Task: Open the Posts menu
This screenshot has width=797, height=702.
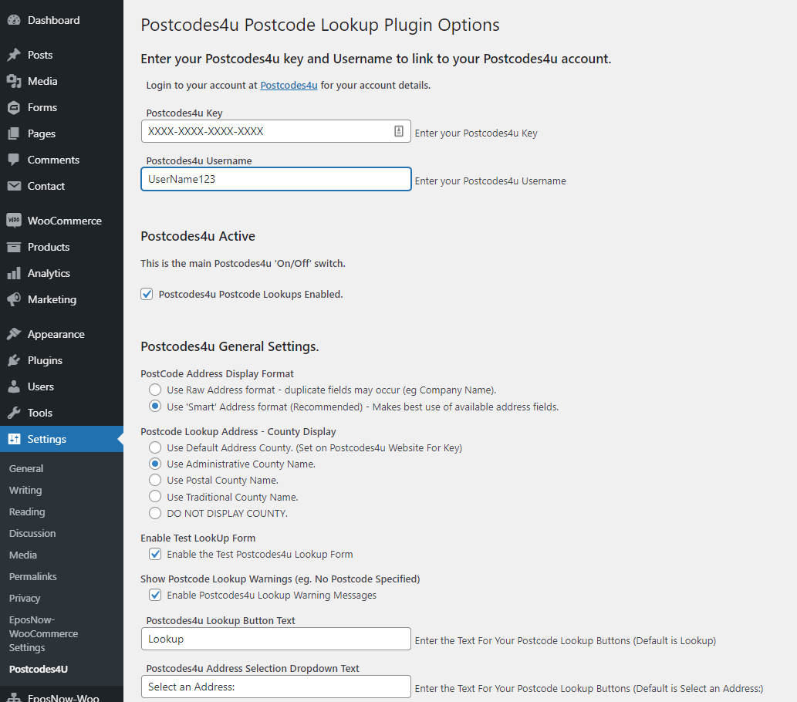Action: [40, 55]
